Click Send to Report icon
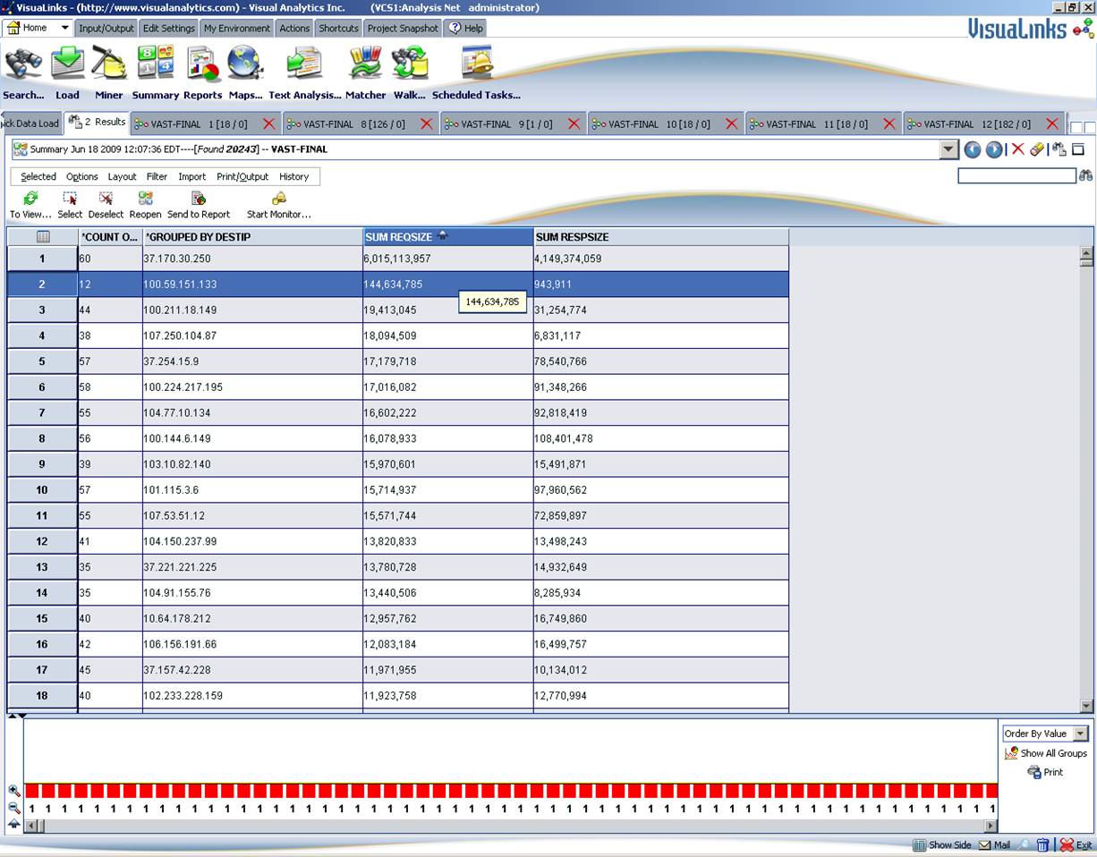1097x857 pixels. coord(199,199)
